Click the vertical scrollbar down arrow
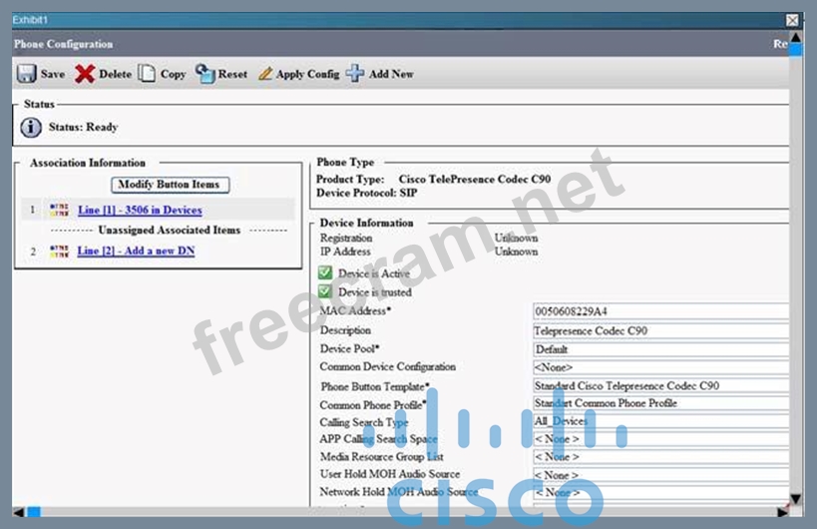The width and height of the screenshot is (817, 529). (795, 498)
